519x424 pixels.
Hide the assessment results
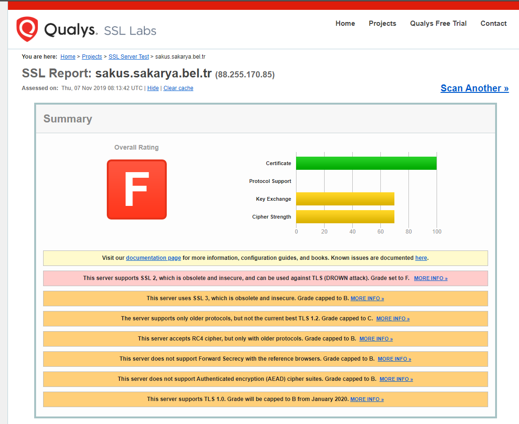153,88
